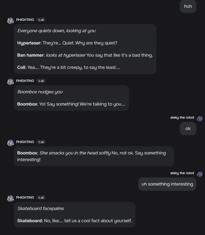Click the partially visible avatar at the bottom right
205x235 pixels.
199,233
